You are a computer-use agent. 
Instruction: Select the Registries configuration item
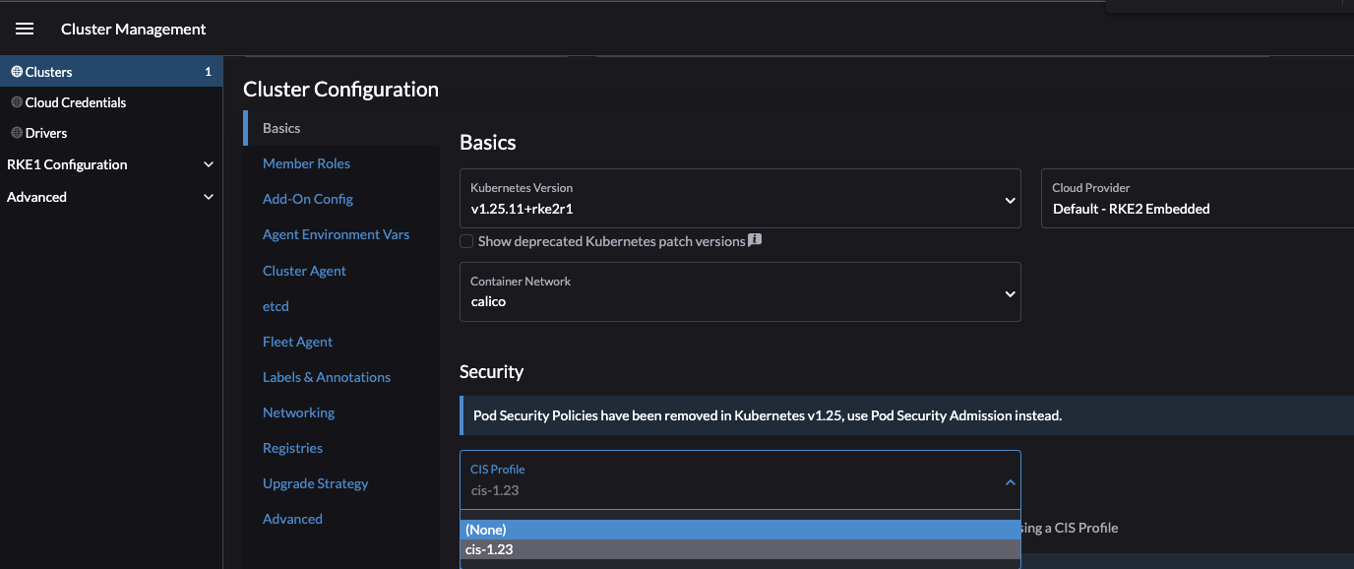(x=292, y=447)
